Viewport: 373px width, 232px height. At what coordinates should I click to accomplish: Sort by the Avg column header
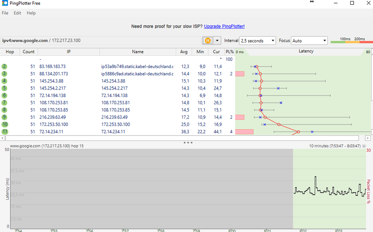click(184, 52)
